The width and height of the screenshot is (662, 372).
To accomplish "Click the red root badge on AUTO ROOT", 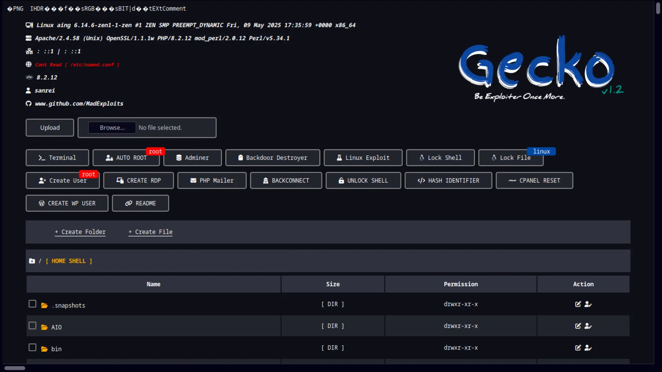I will coord(156,151).
